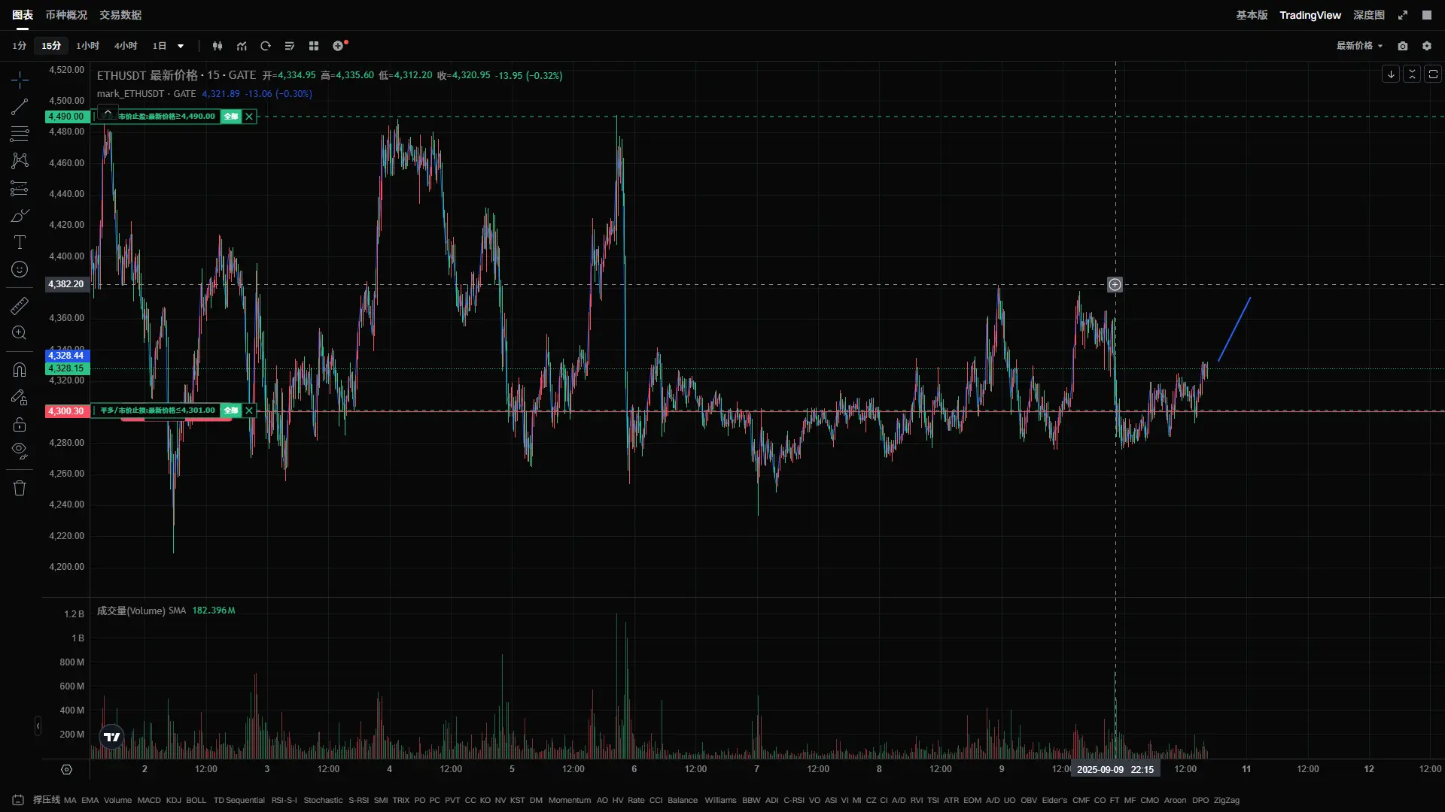The height and width of the screenshot is (812, 1445).
Task: Select the 4小时 timeframe
Action: (126, 46)
